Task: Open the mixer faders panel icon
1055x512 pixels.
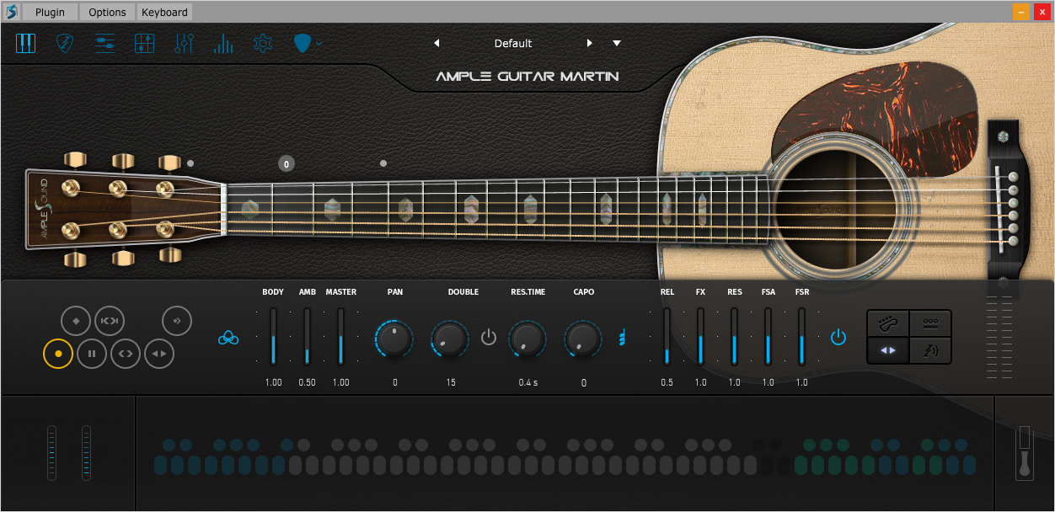Action: pos(184,43)
